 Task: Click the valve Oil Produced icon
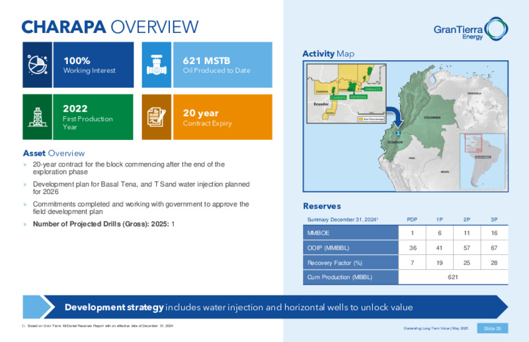(x=157, y=65)
